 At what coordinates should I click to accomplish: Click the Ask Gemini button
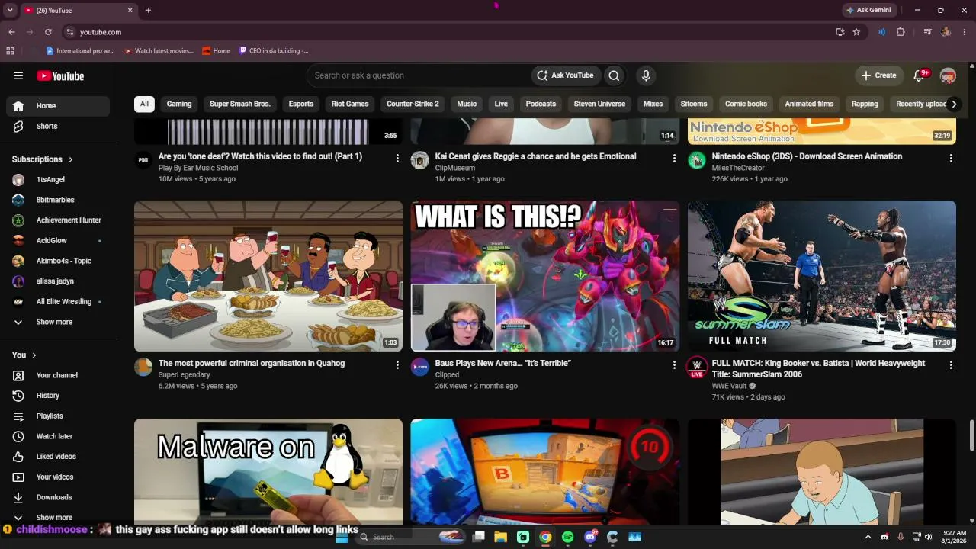coord(868,10)
